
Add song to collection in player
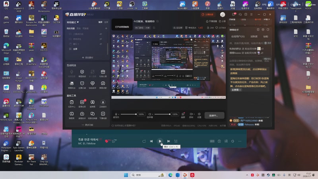pyautogui.click(x=219, y=141)
